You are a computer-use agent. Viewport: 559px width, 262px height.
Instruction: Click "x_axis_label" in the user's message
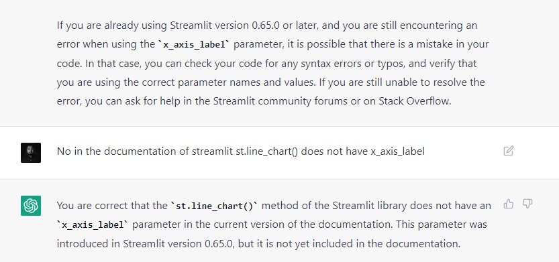pyautogui.click(x=397, y=152)
